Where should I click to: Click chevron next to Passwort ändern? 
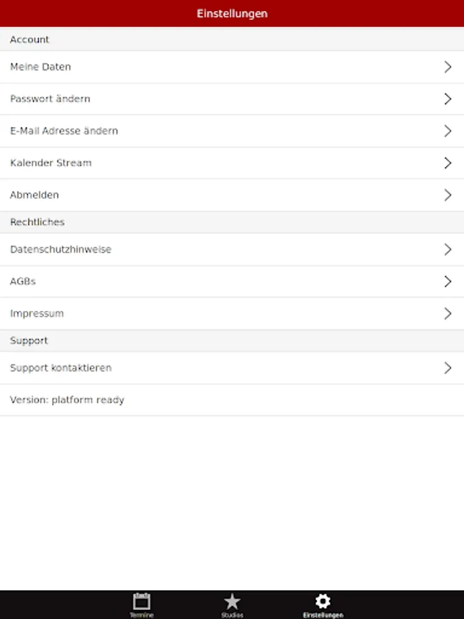[448, 99]
